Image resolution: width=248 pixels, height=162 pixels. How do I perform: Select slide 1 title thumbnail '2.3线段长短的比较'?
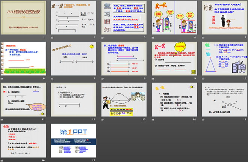click(x=23, y=18)
